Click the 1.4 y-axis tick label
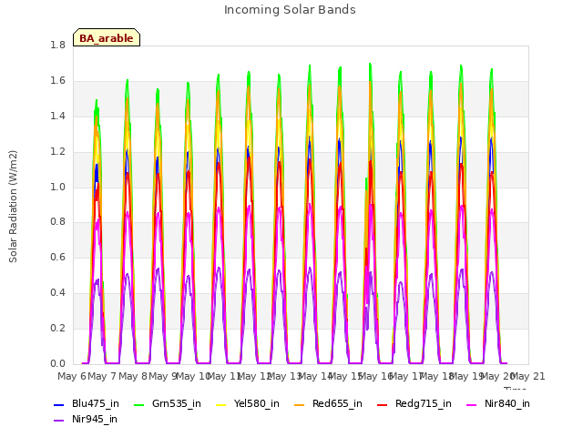 [x=57, y=117]
